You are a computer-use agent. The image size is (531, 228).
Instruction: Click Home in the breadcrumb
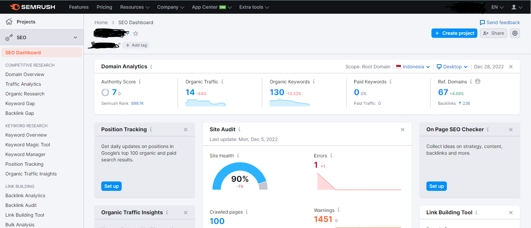click(x=101, y=22)
